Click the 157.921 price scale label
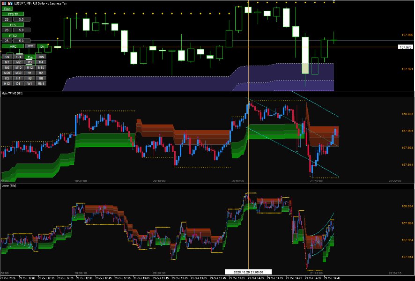 pos(407,69)
